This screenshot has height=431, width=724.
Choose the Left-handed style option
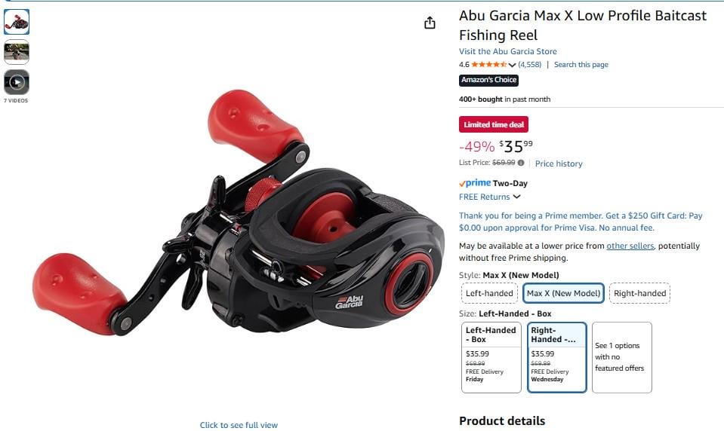pyautogui.click(x=489, y=293)
